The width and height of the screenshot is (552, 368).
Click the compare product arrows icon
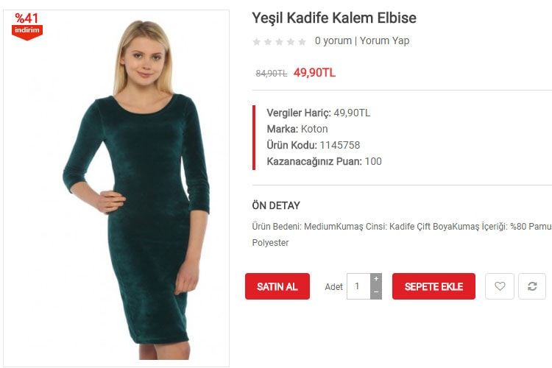(x=532, y=286)
